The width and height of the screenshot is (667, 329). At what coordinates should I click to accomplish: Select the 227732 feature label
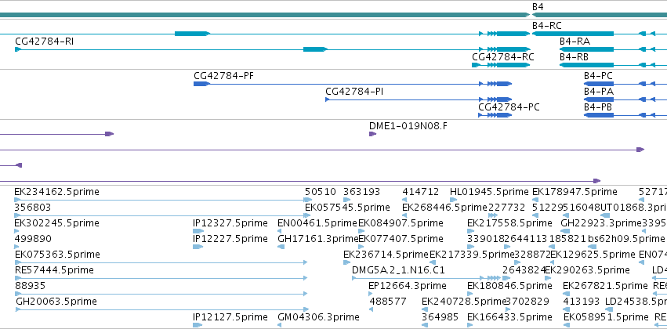(x=506, y=208)
